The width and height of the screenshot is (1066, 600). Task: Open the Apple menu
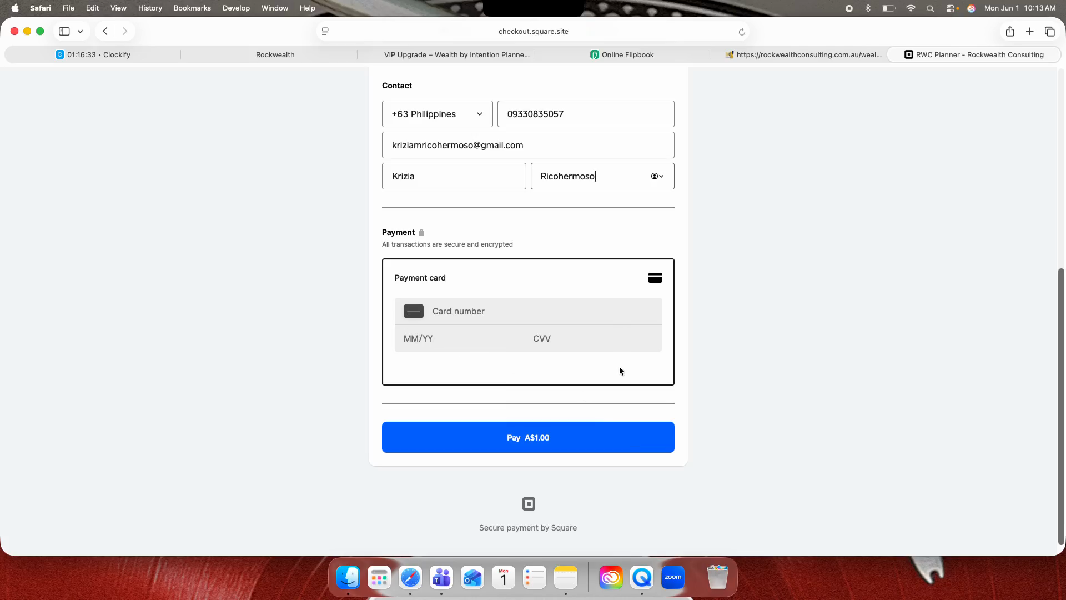[15, 8]
